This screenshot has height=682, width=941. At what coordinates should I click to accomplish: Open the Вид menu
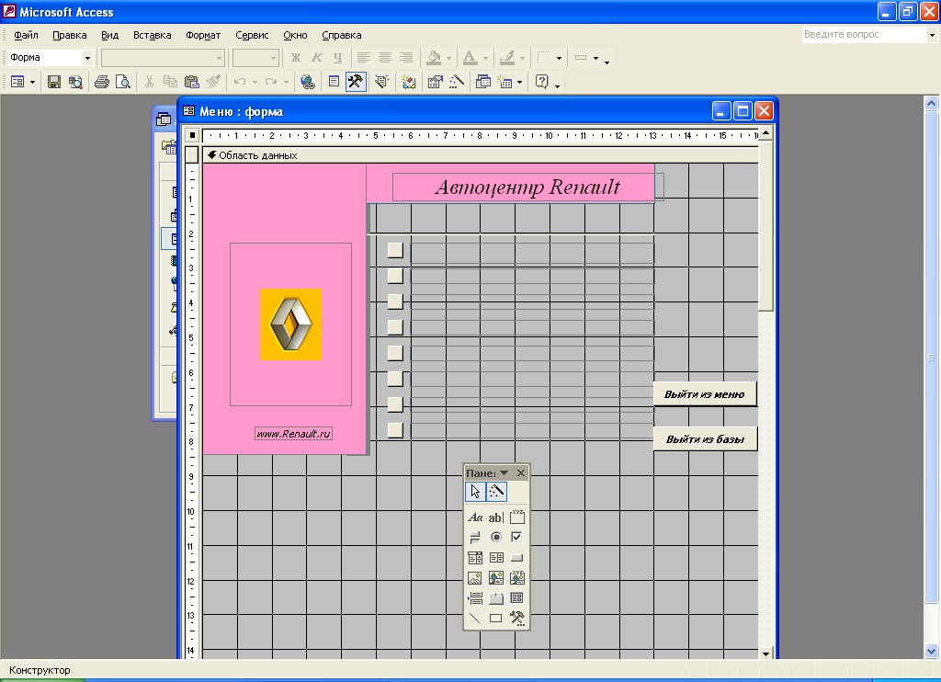110,36
